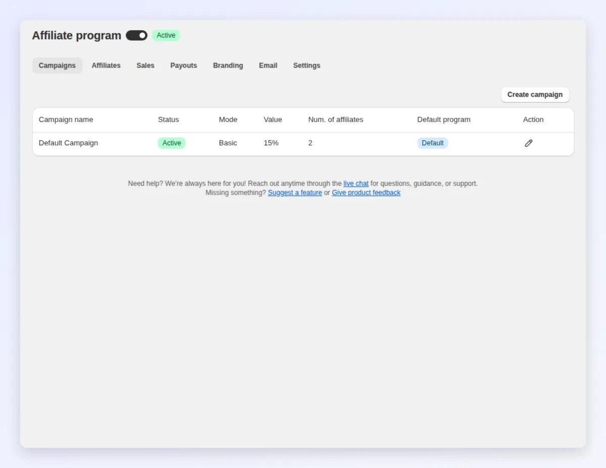Follow the Suggest a feature link
606x468 pixels.
[x=295, y=193]
